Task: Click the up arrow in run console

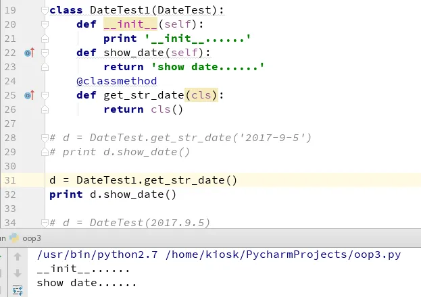Action: click(x=18, y=256)
